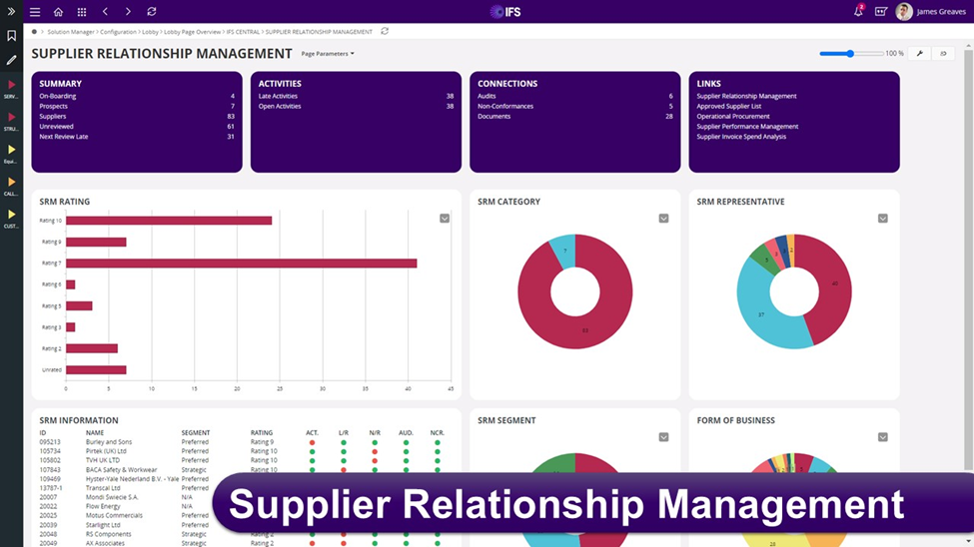Select Solution Manager in the breadcrumb
The width and height of the screenshot is (974, 547).
click(x=70, y=32)
